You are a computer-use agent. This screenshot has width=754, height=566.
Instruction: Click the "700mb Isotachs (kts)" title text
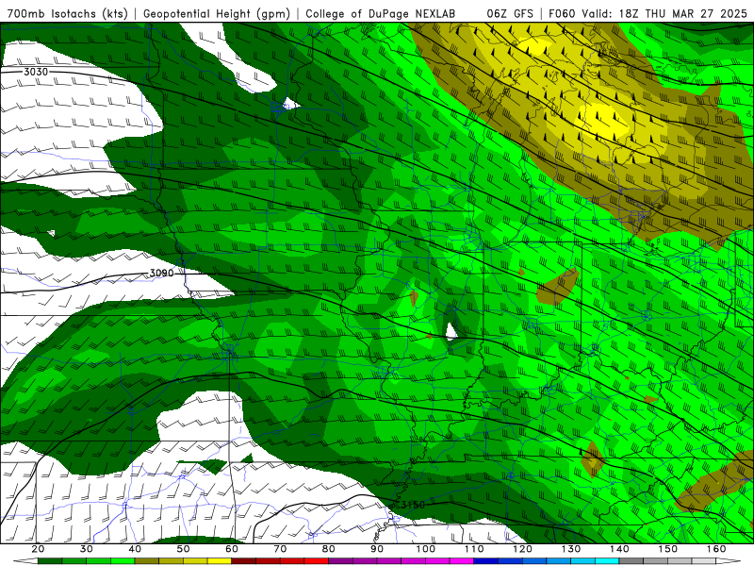point(68,13)
